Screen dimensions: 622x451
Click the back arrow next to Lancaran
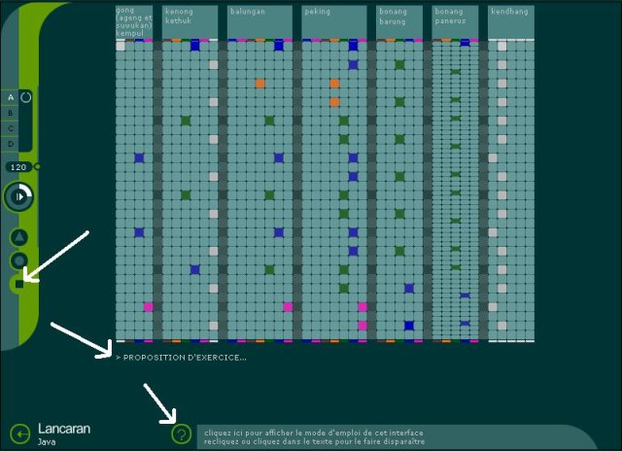19,434
